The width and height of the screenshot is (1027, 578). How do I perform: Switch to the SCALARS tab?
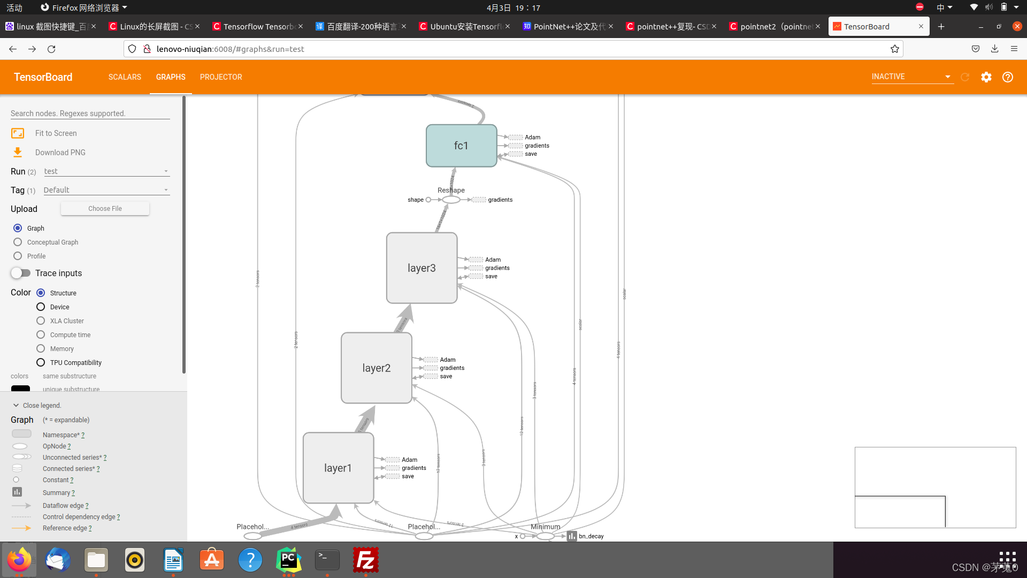[125, 77]
